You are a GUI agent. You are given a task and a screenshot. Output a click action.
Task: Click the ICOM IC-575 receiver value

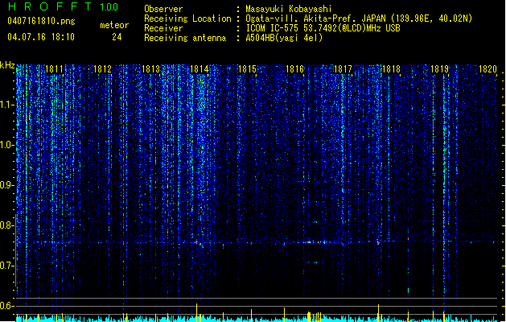click(323, 28)
